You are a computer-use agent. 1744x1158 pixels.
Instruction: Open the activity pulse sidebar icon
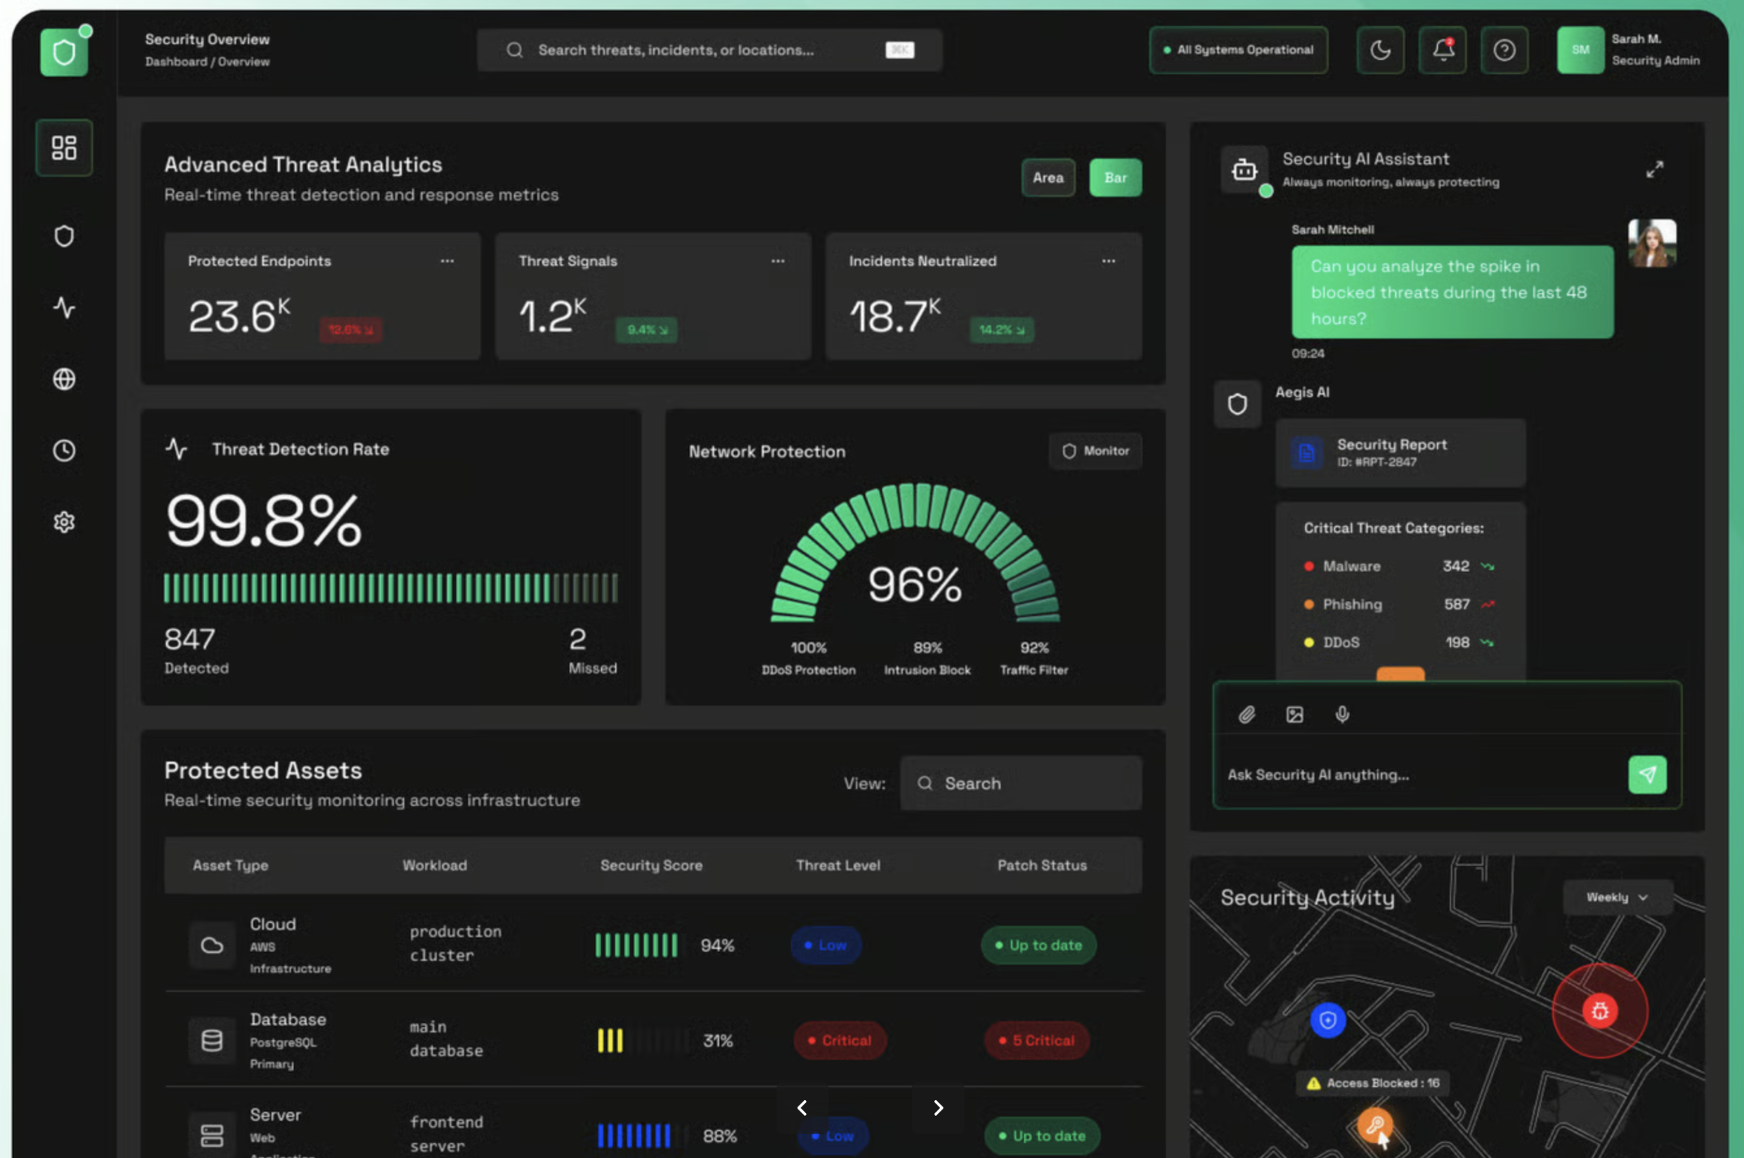tap(64, 307)
